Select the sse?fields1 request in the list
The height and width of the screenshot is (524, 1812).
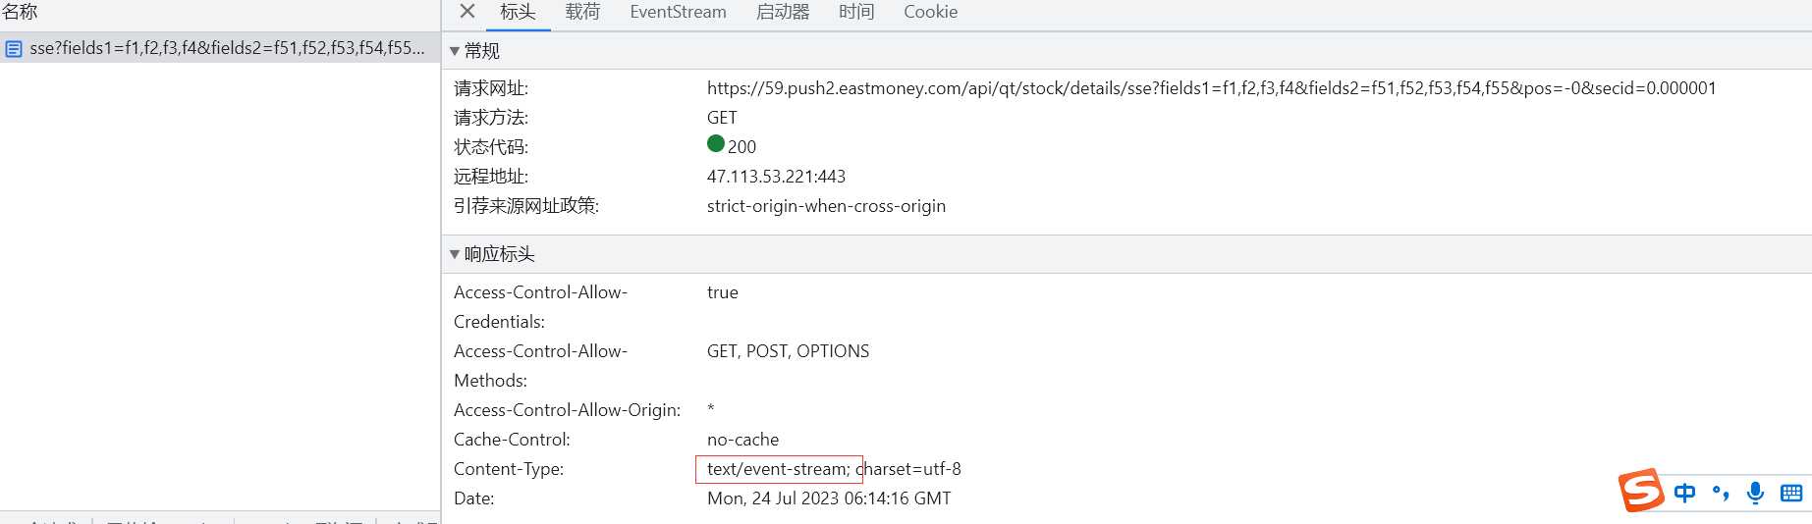click(227, 48)
